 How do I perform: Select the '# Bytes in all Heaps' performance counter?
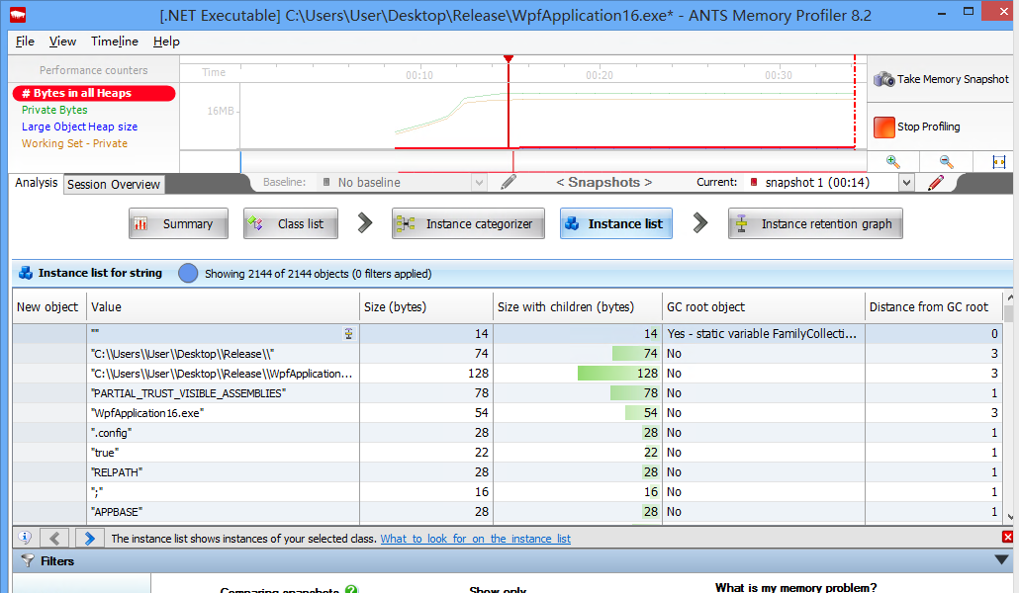click(94, 94)
